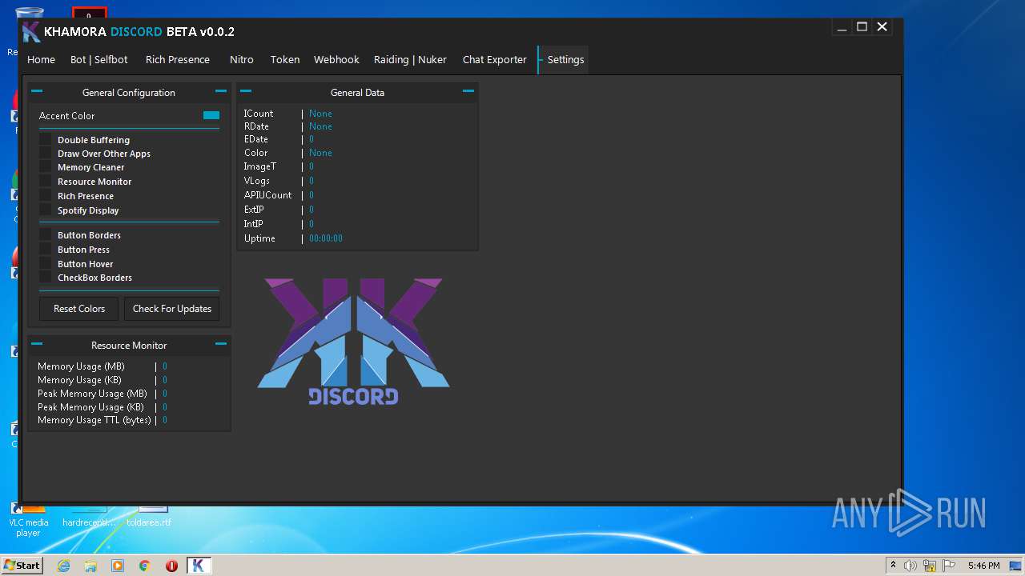
Task: Open VLC media player desktop shortcut
Action: pyautogui.click(x=28, y=518)
